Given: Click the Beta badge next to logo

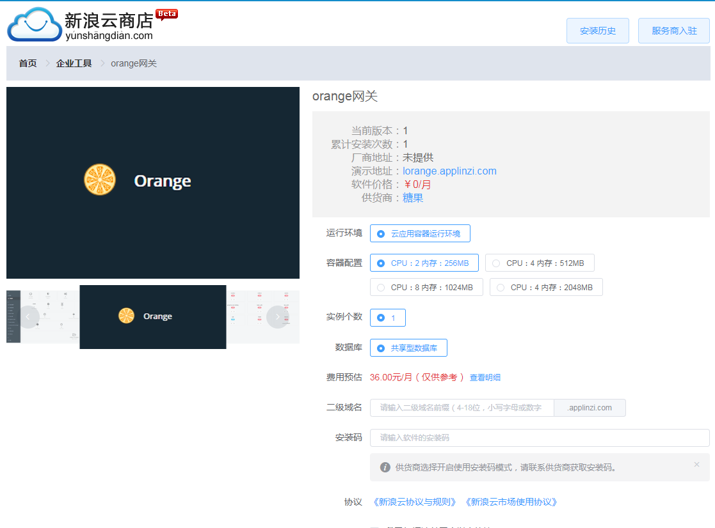Looking at the screenshot, I should tap(166, 14).
